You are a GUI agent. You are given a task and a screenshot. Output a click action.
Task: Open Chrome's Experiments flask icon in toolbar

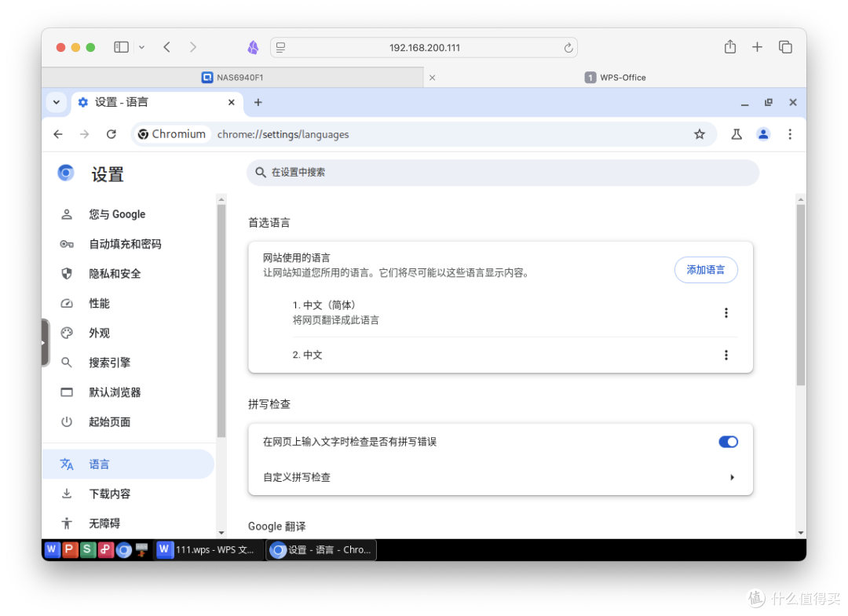point(736,134)
